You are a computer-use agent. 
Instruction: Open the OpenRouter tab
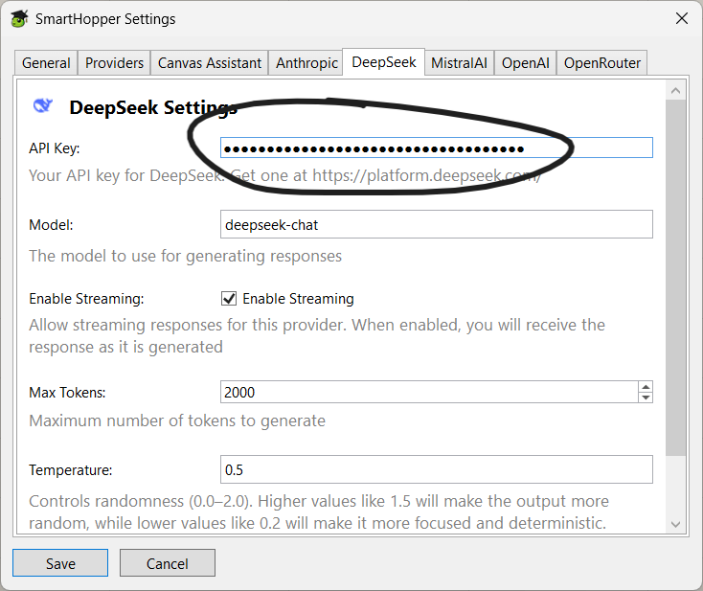click(602, 63)
